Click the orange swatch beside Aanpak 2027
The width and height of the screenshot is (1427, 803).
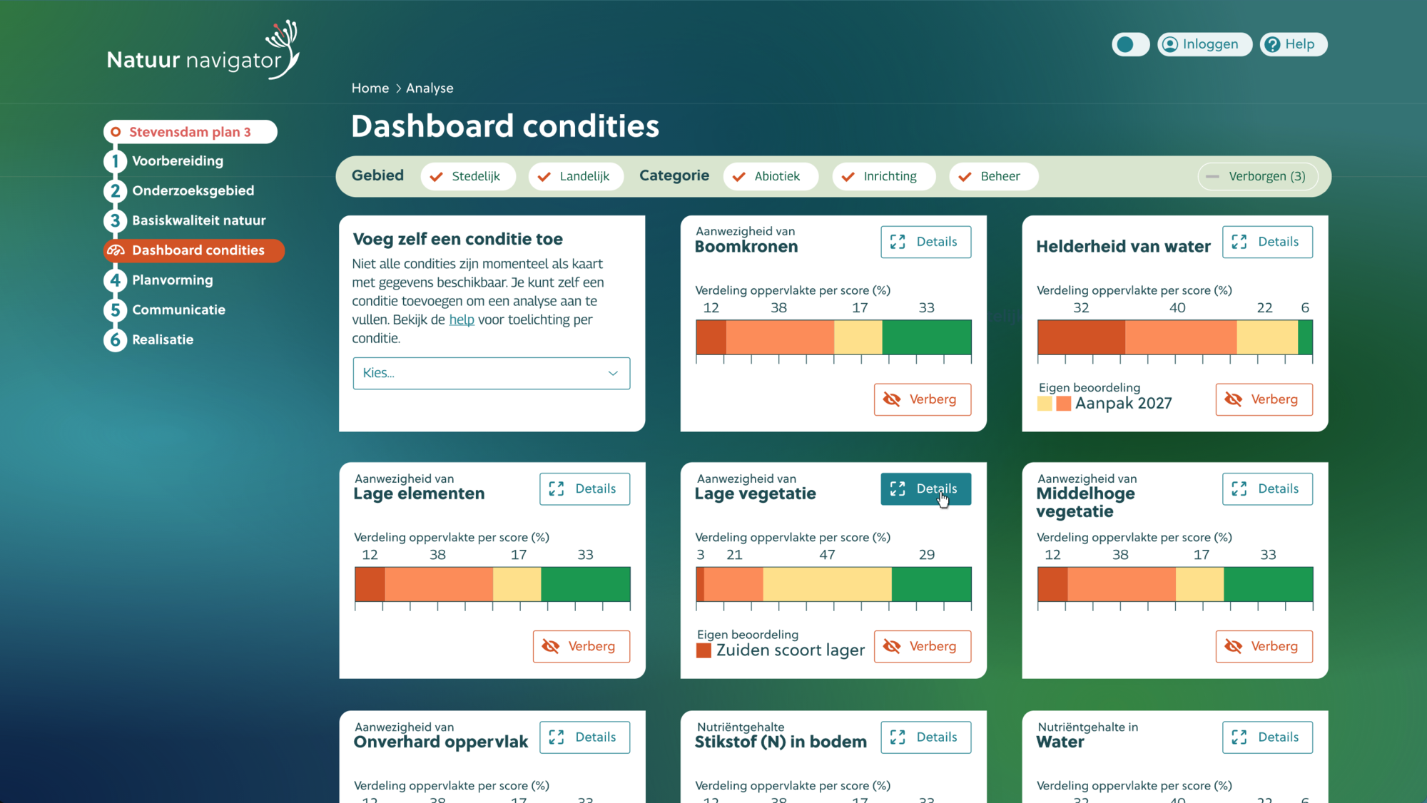pos(1063,404)
